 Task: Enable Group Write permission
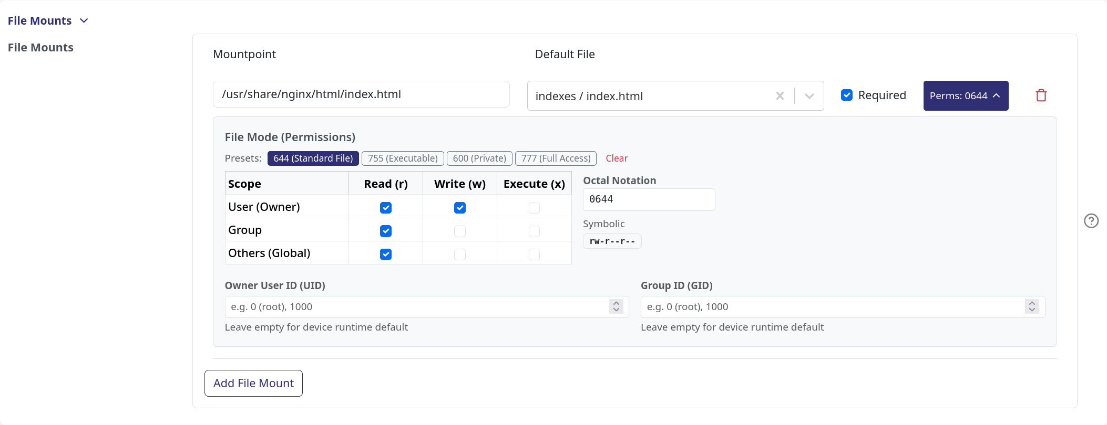pyautogui.click(x=460, y=231)
